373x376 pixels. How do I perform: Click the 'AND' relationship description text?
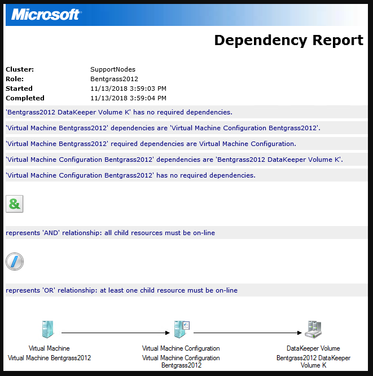click(x=111, y=233)
